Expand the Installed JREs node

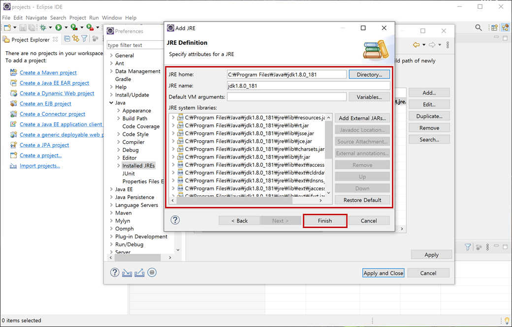(x=119, y=165)
